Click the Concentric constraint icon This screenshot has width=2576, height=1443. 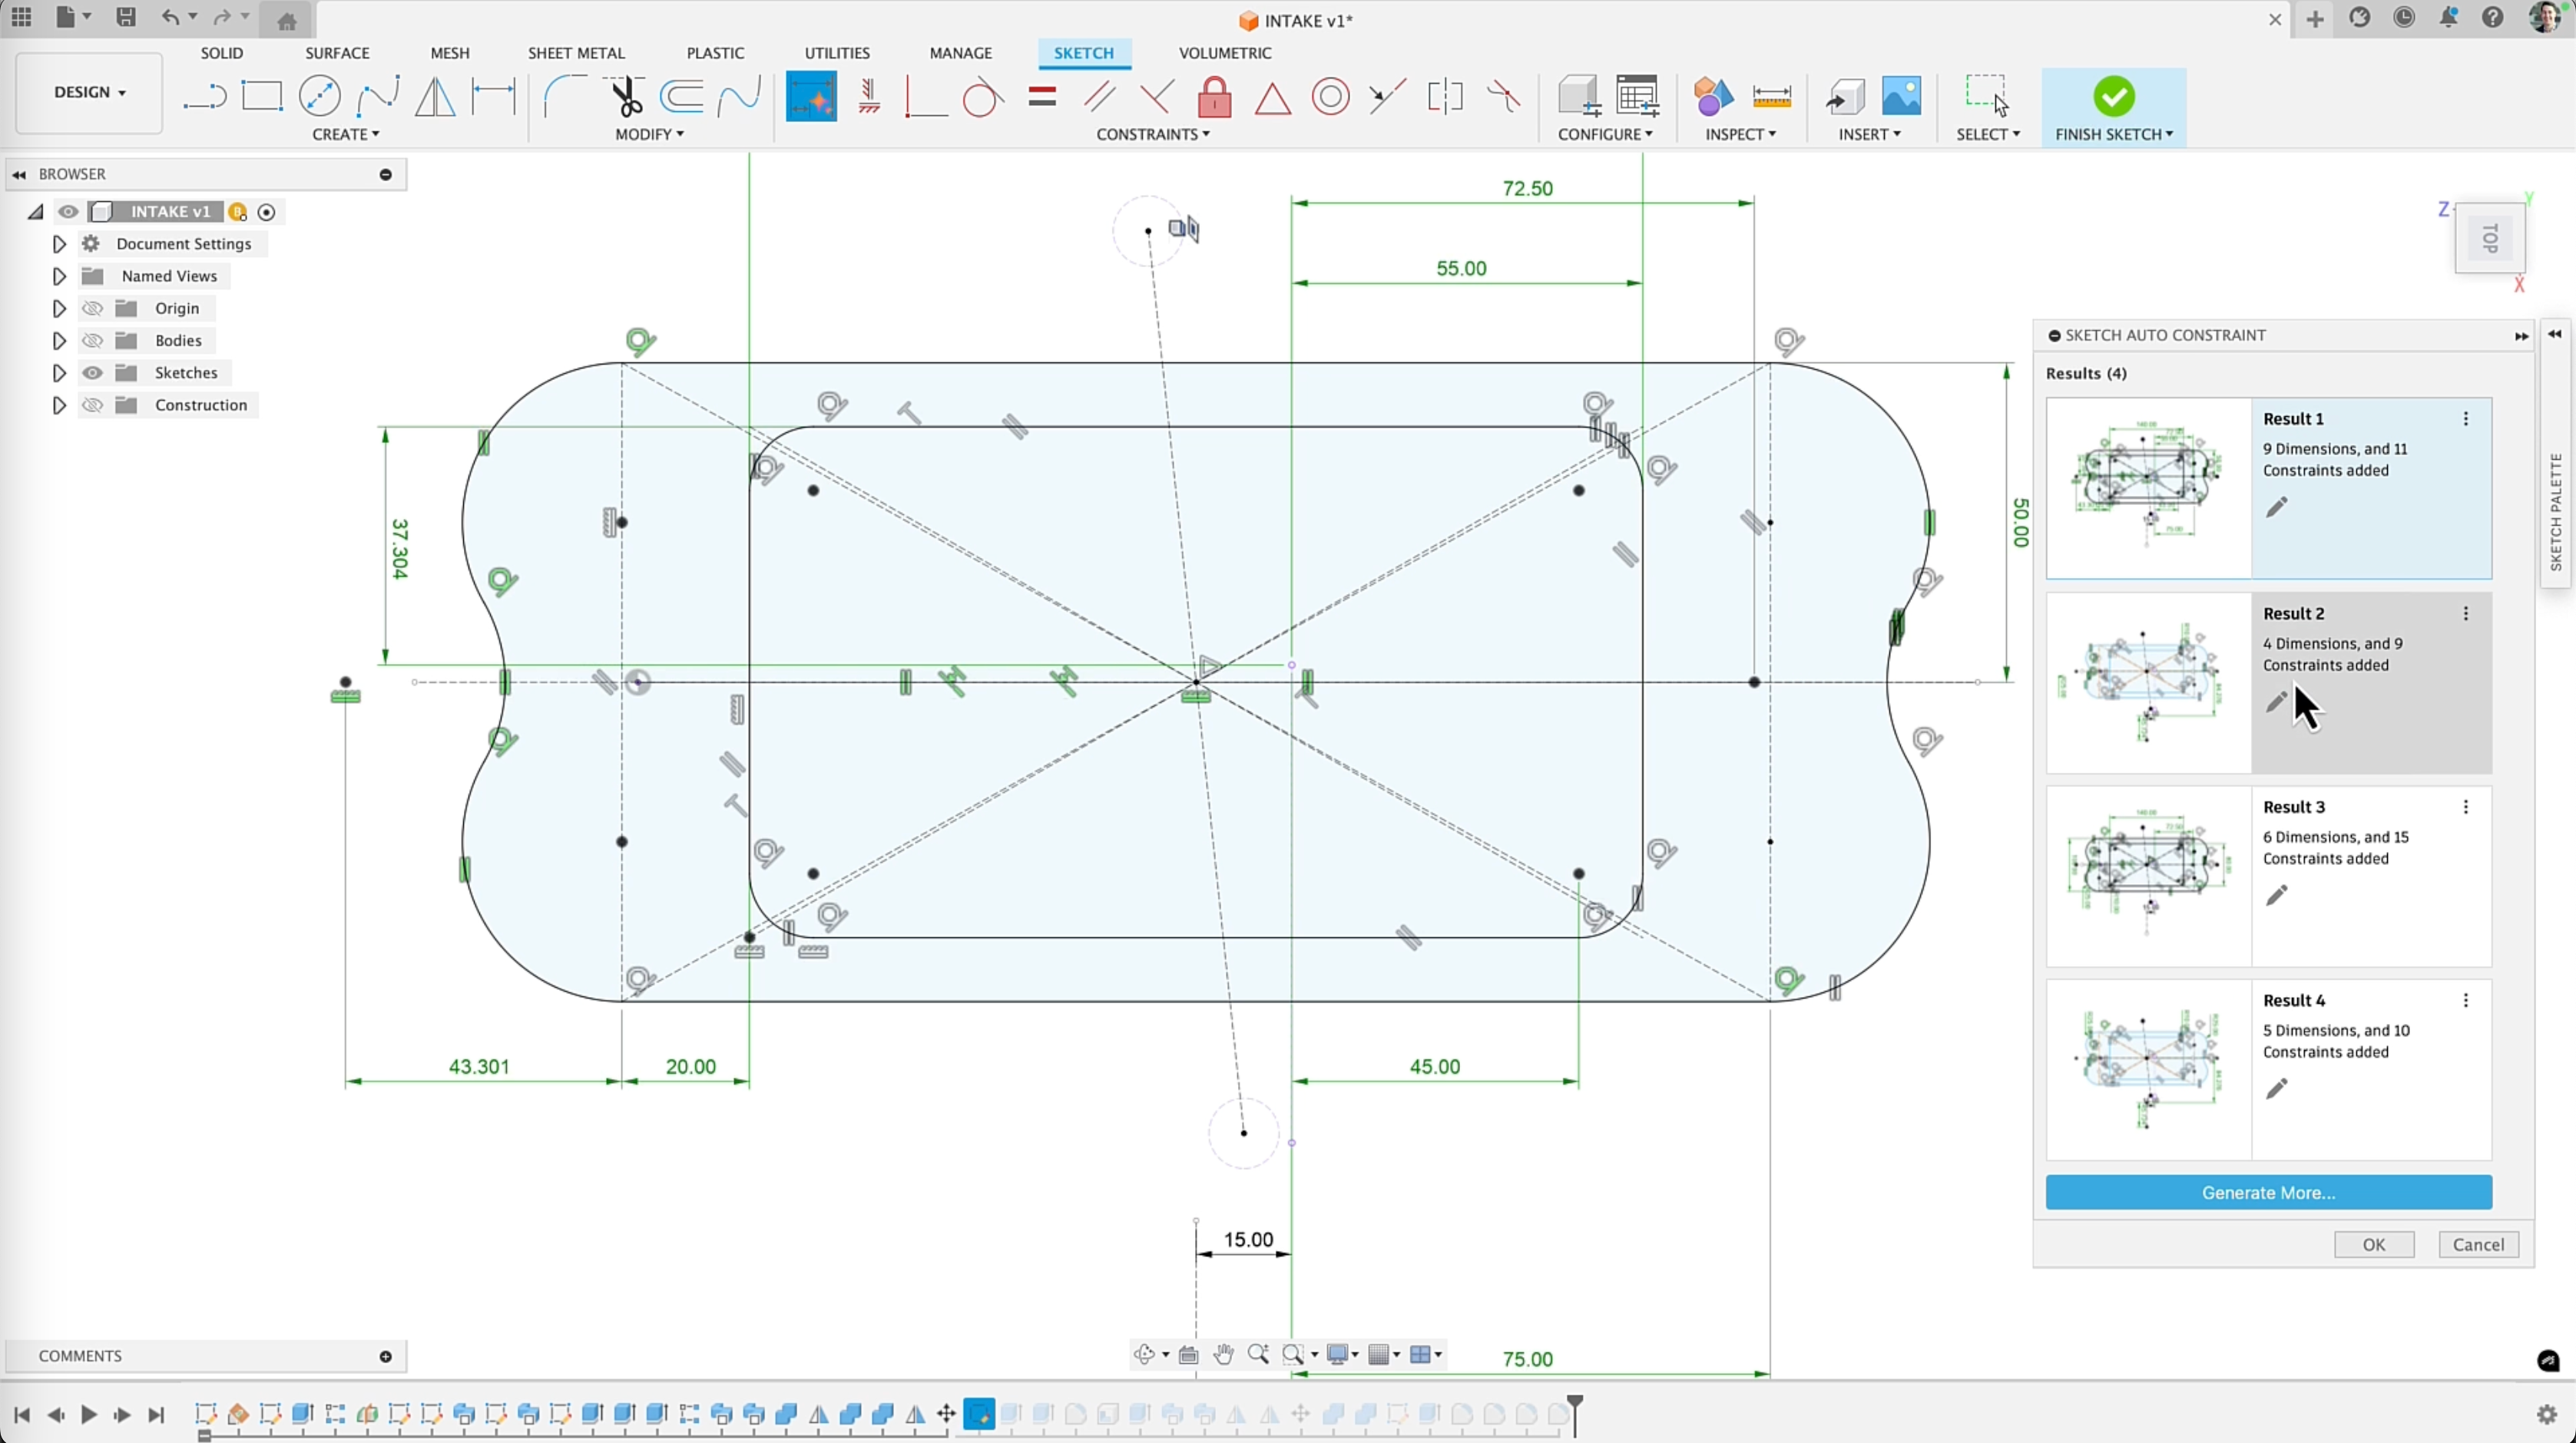point(1330,97)
